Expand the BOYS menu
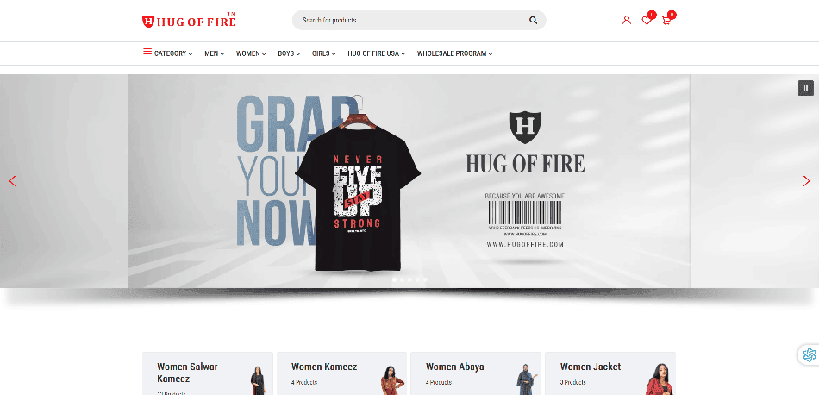 (289, 53)
